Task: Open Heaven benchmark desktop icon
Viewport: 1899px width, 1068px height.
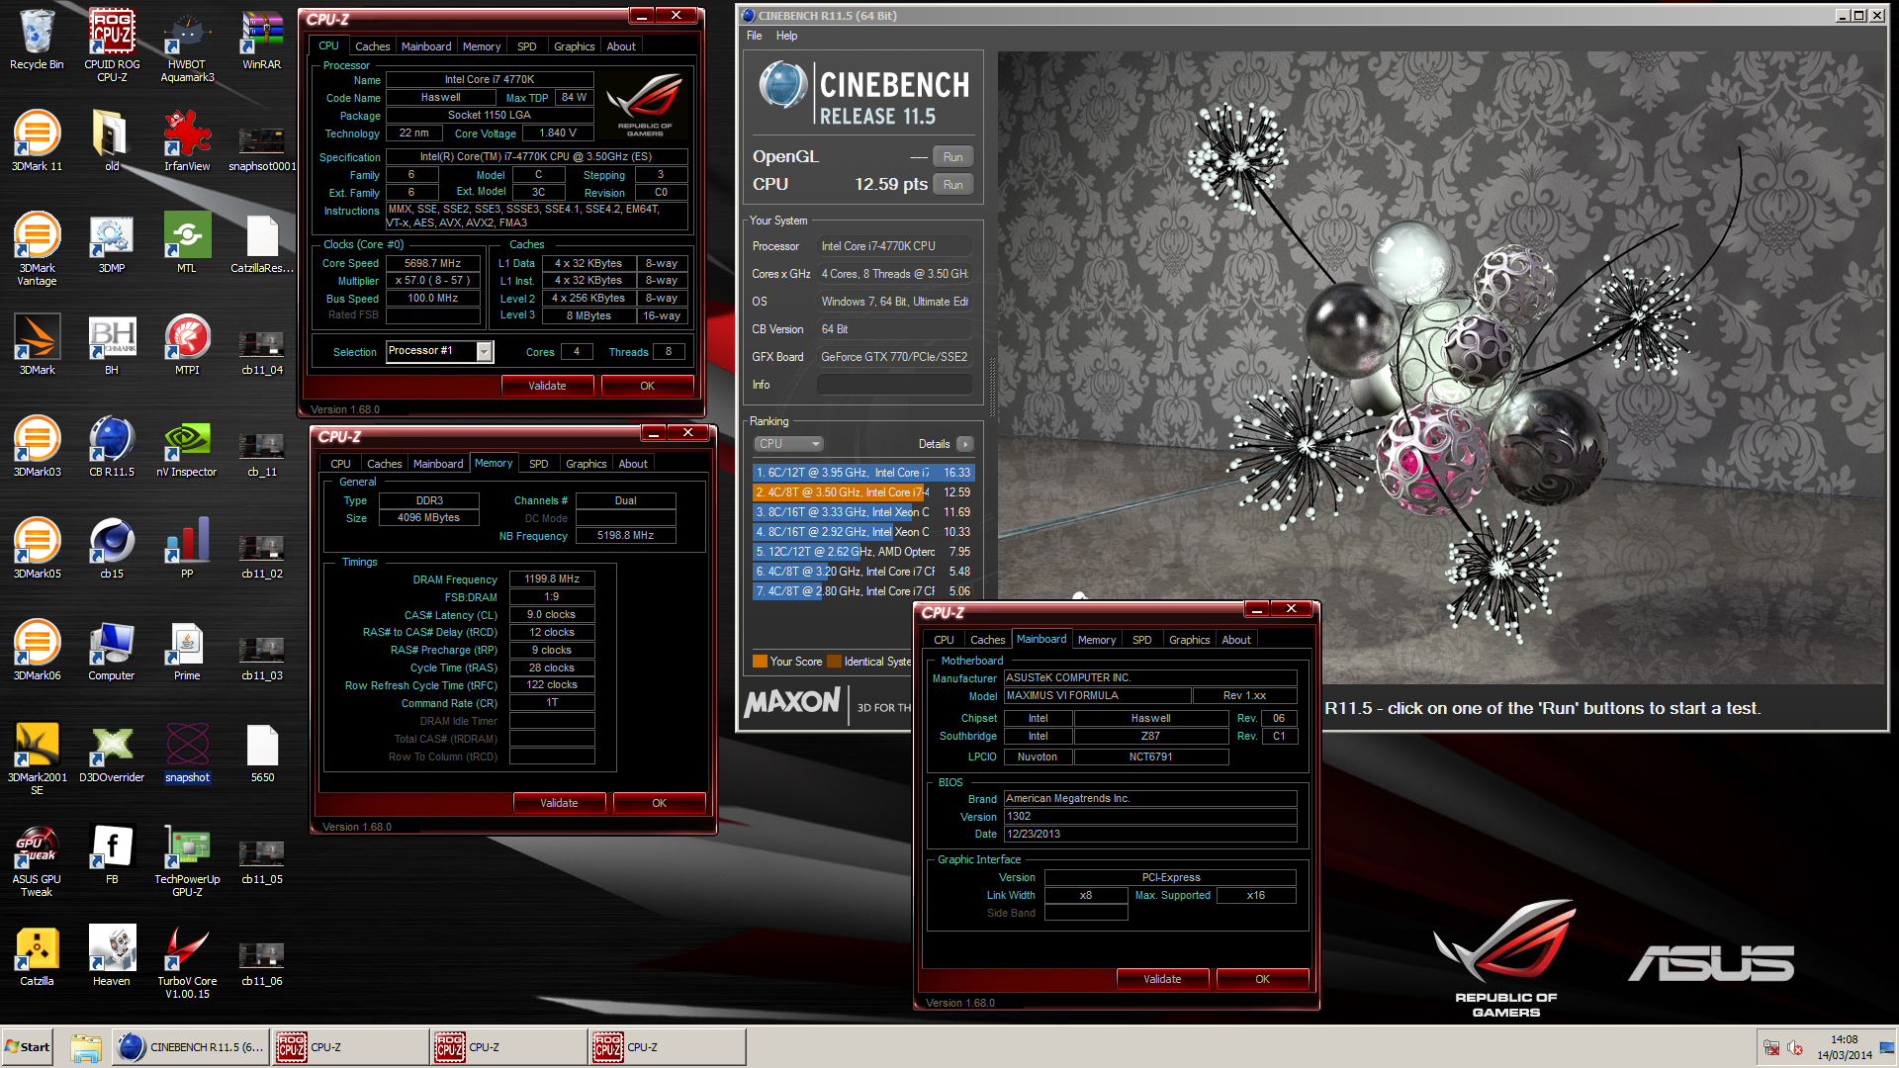Action: (x=112, y=956)
